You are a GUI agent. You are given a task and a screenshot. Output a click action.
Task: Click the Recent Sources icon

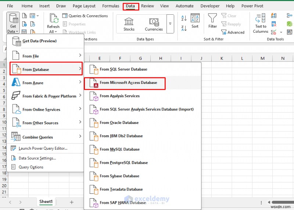coord(33,24)
